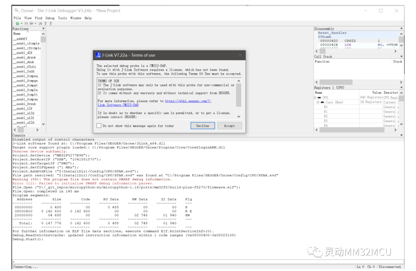Open the File menu

point(17,18)
